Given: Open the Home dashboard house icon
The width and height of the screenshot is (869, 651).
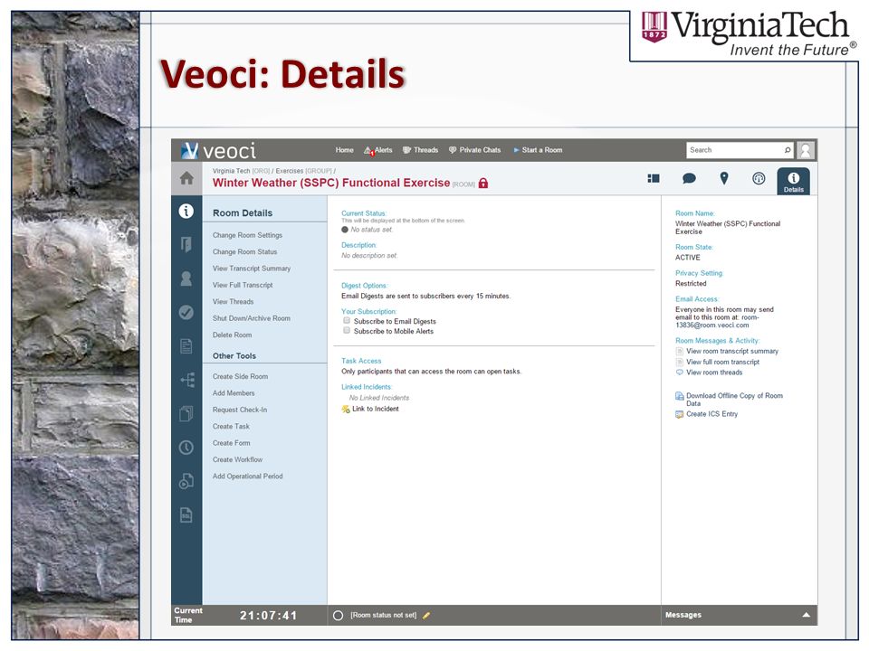Looking at the screenshot, I should point(186,178).
